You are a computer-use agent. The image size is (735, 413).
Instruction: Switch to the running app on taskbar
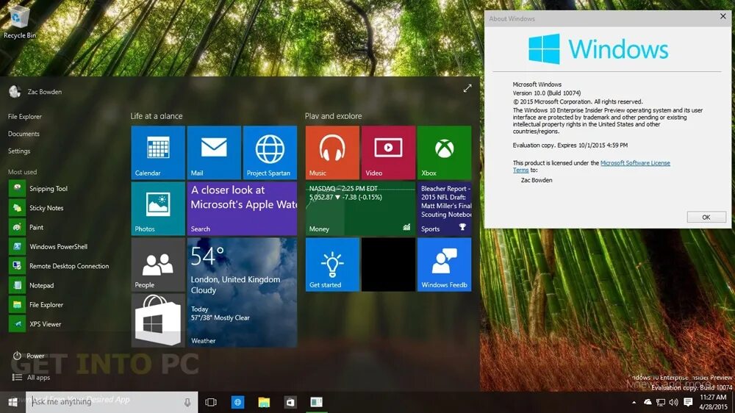(x=316, y=402)
